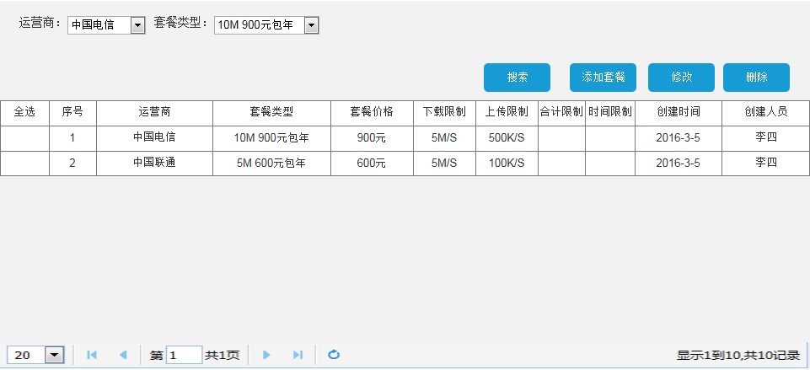Viewport: 810px width, 370px height.
Task: Go to next page arrow
Action: pyautogui.click(x=266, y=355)
